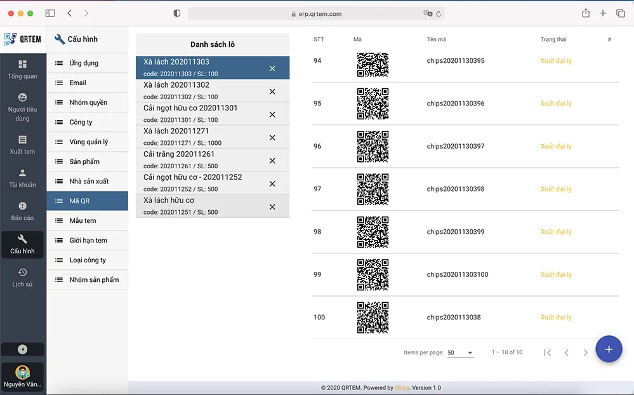
Task: Open Xuất tem sidebar icon
Action: click(23, 140)
